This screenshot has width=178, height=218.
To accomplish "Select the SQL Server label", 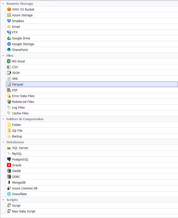I will (20, 148).
